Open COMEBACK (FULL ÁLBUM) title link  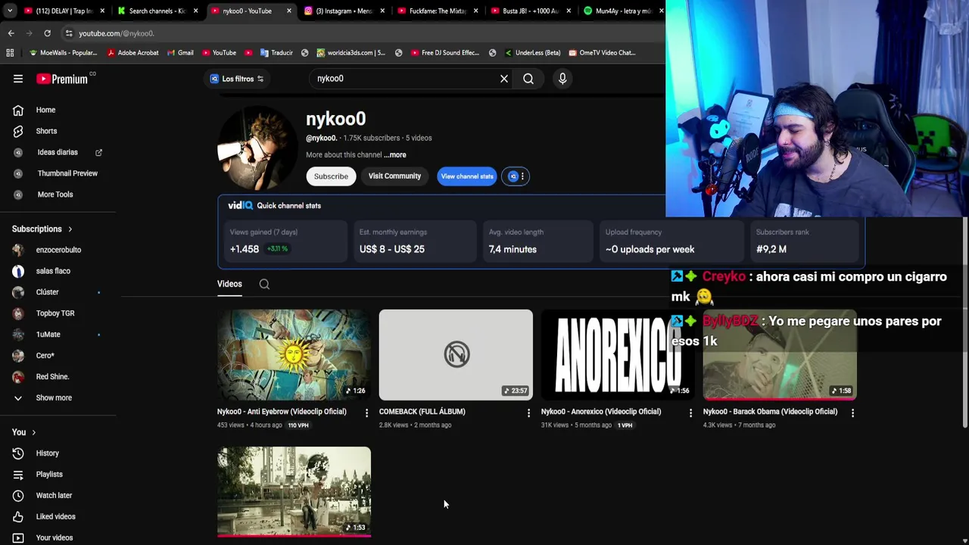point(422,412)
